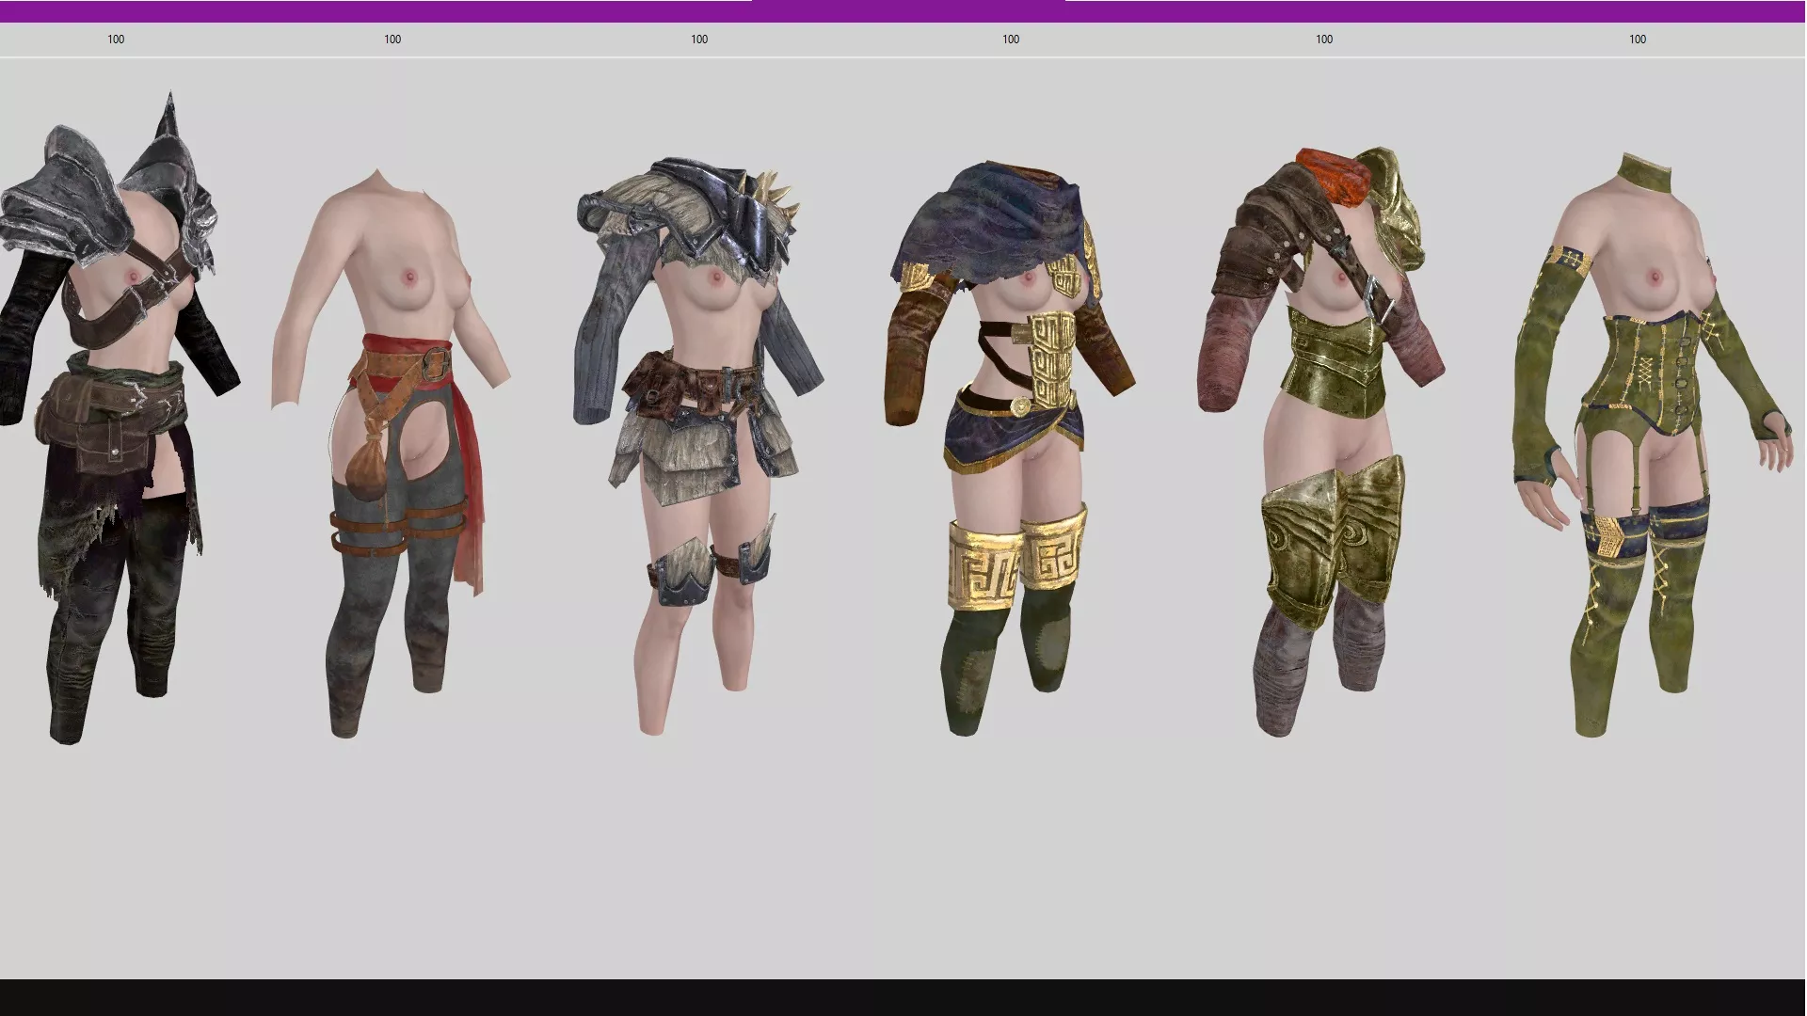Viewport: 1807px width, 1016px height.
Task: Select the blue cloak gold-trim outfit preview
Action: coord(1009,450)
